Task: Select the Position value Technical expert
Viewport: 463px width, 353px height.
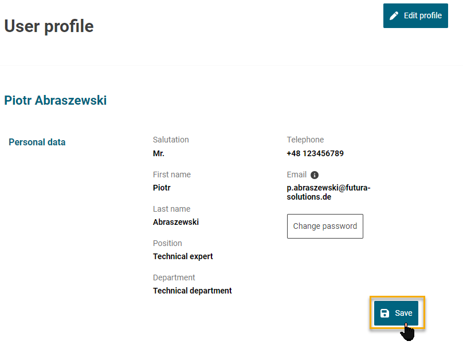Action: 183,256
